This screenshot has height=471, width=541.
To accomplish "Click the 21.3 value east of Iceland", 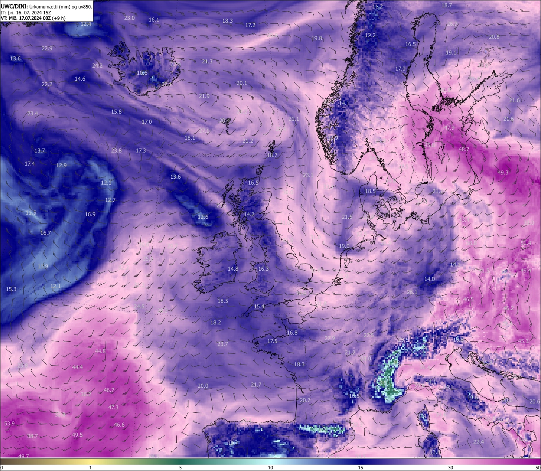I will 207,61.
